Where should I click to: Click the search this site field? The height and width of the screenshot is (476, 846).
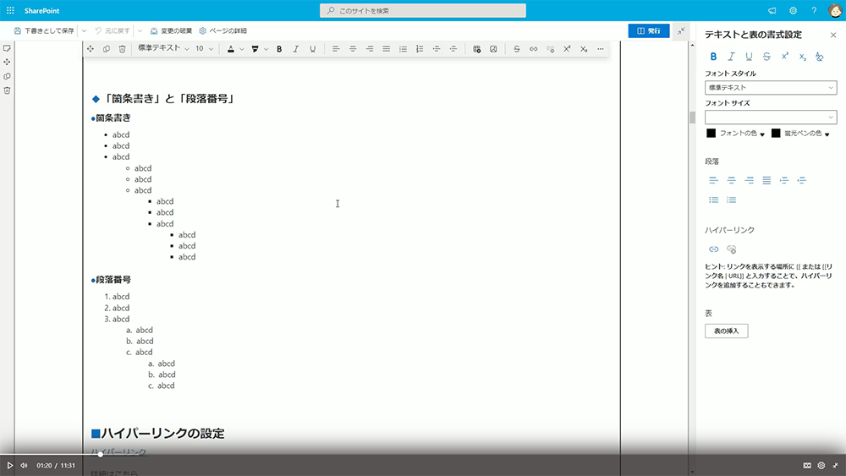coord(422,10)
